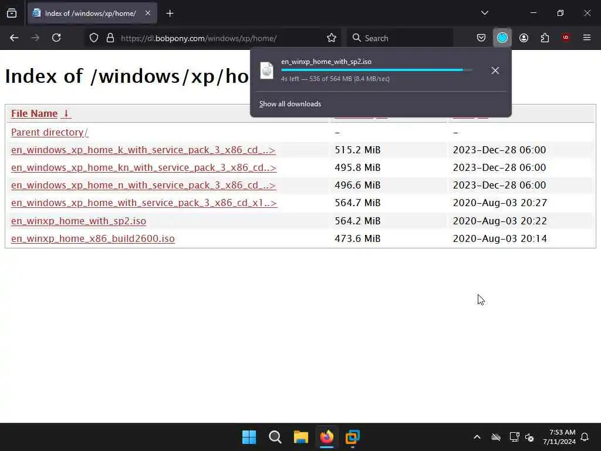Screen dimensions: 601x451
Task: Go back to previous page
Action: 14,38
